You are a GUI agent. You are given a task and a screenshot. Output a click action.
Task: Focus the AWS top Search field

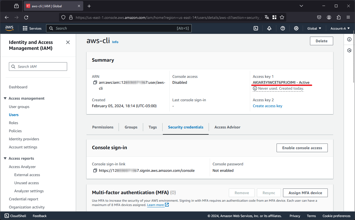point(119,28)
